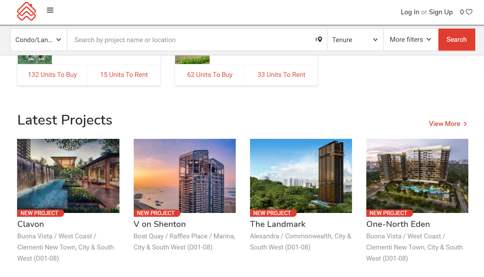View 62 Units To Buy
484x277 pixels.
point(210,75)
